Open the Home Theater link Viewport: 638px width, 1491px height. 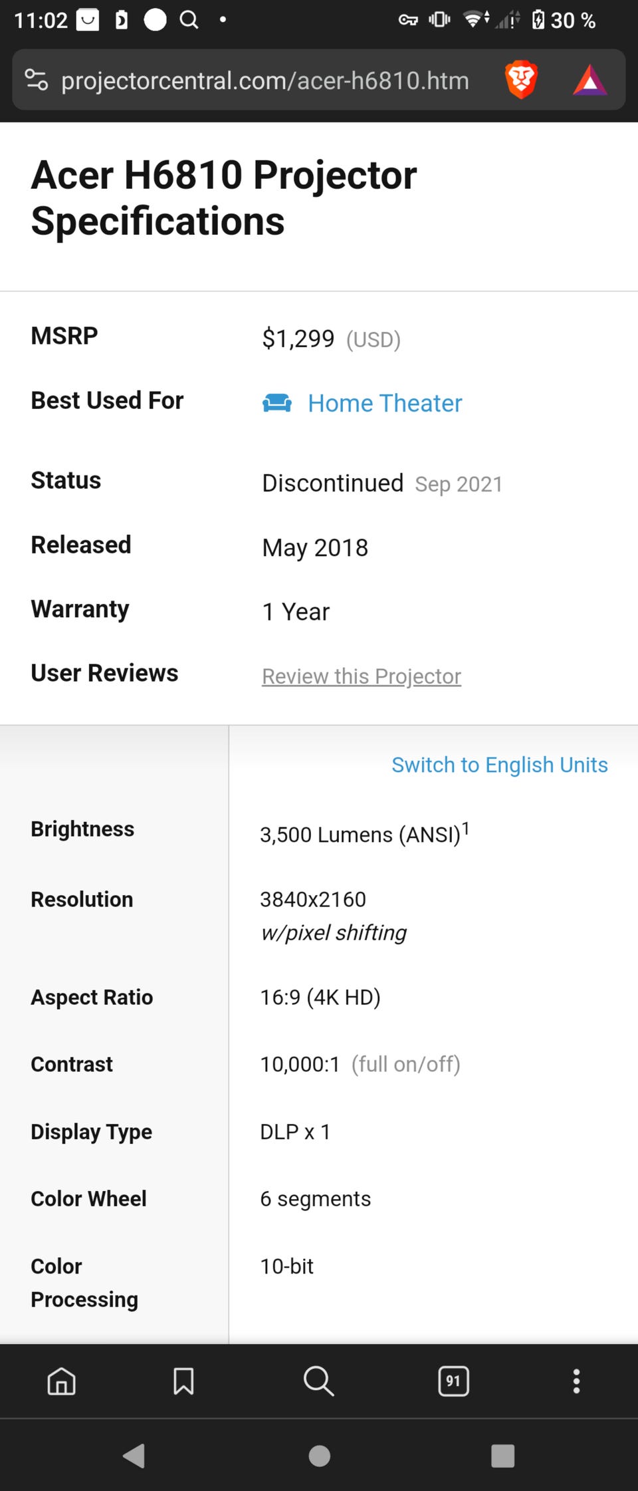[x=385, y=403]
